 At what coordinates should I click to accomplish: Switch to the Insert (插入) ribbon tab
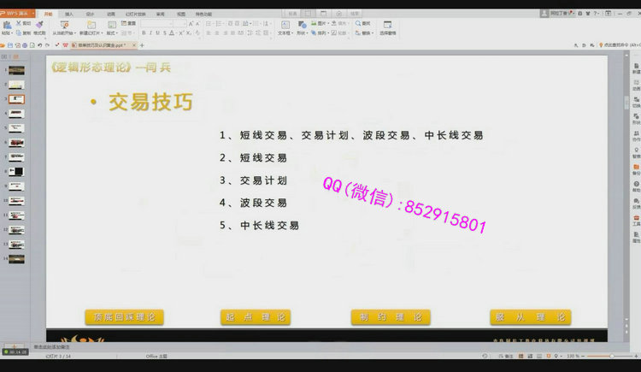pyautogui.click(x=68, y=15)
